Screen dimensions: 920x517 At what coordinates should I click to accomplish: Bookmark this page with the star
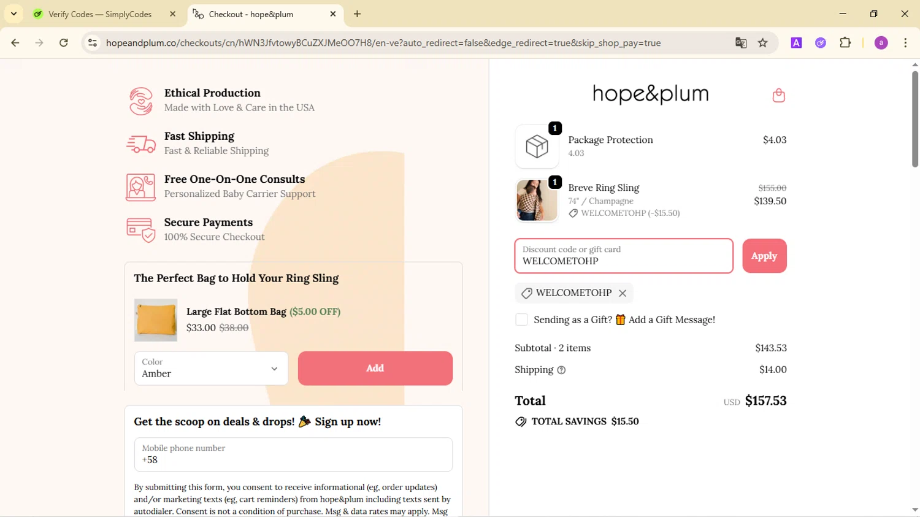(763, 43)
